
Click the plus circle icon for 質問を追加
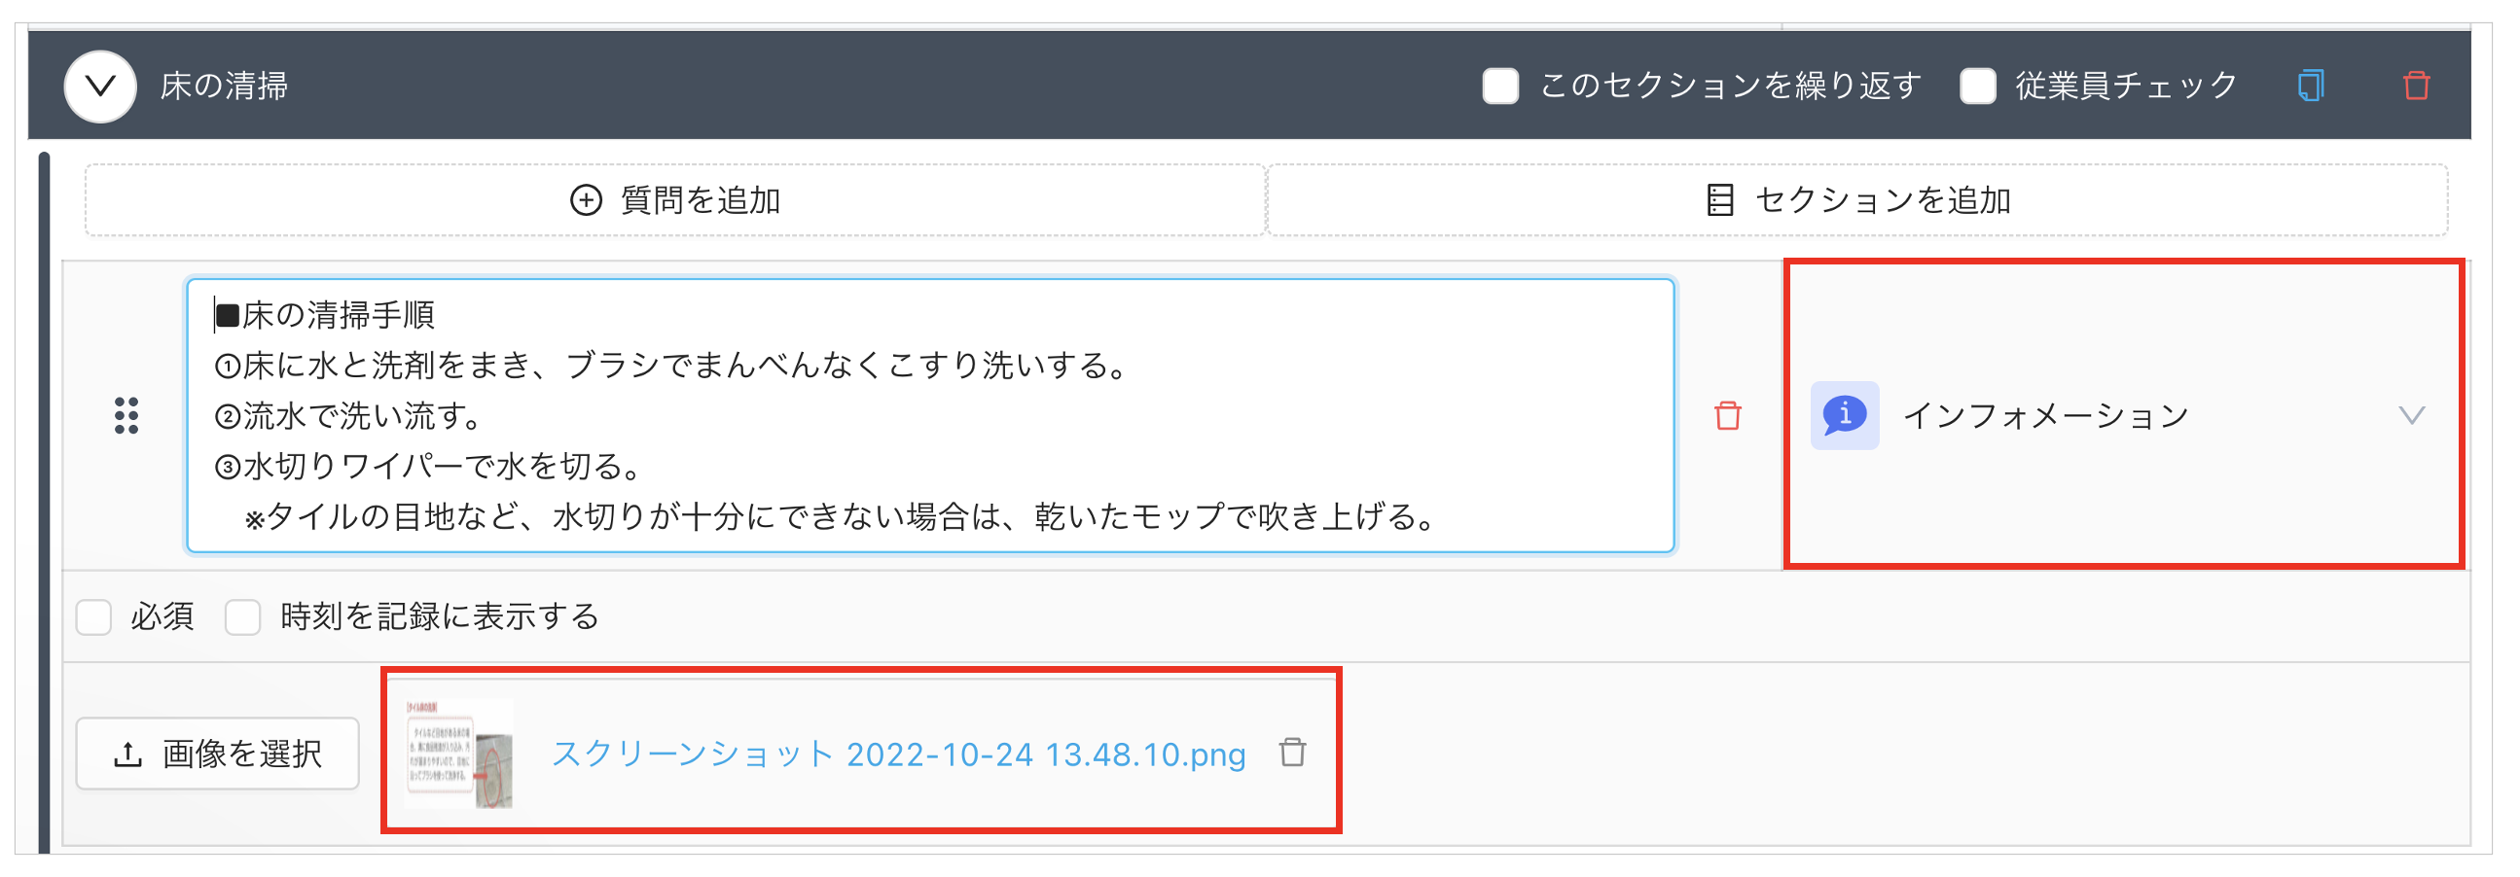click(586, 200)
